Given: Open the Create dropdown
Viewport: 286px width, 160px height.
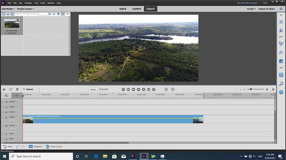Looking at the screenshot, I should 251,9.
